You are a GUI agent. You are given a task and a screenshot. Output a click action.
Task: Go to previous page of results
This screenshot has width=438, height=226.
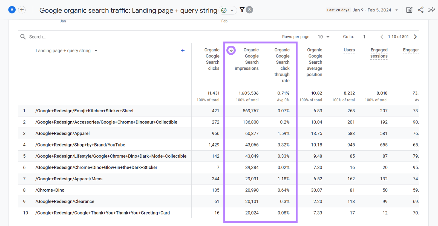click(382, 37)
